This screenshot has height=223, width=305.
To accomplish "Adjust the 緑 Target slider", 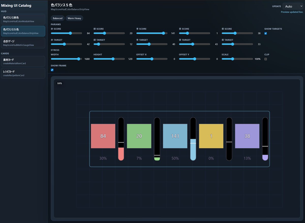I will 109,44.
